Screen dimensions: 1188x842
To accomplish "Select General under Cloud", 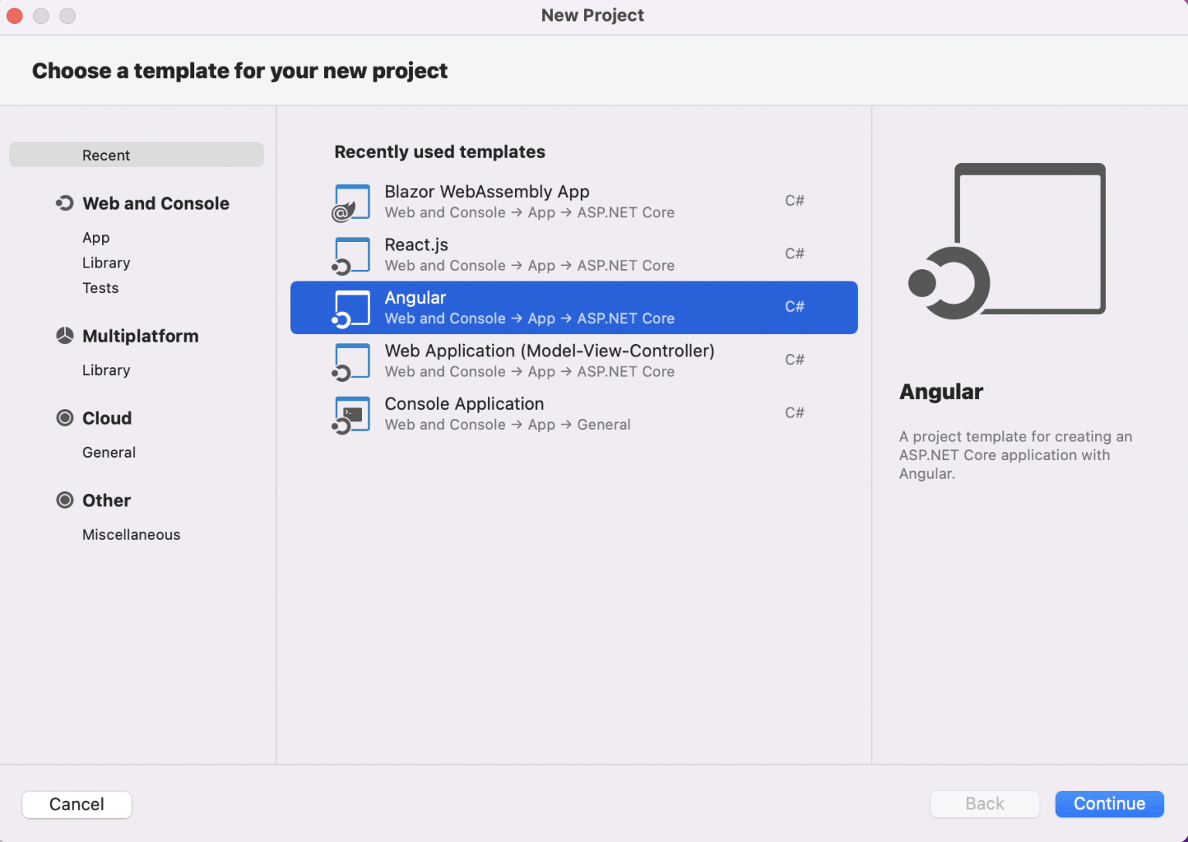I will tap(109, 452).
